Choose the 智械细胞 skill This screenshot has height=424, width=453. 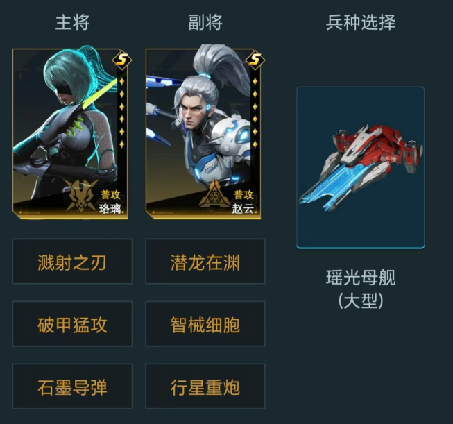(x=205, y=323)
